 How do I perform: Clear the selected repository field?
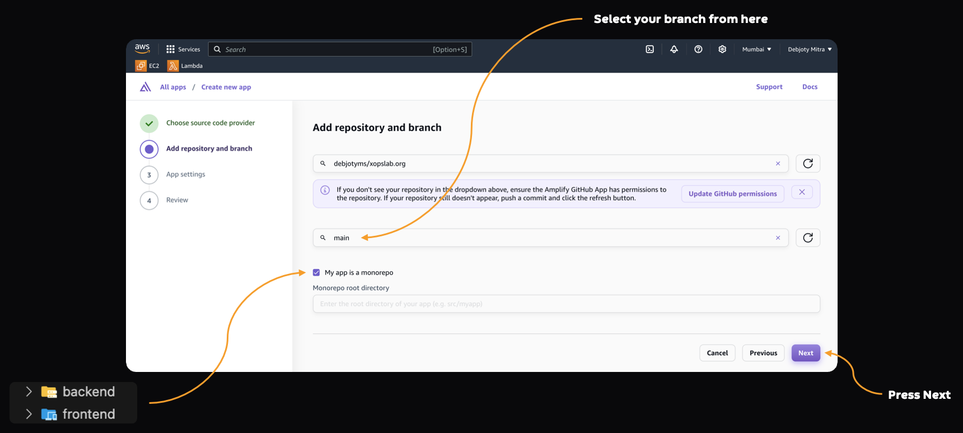[x=778, y=164]
